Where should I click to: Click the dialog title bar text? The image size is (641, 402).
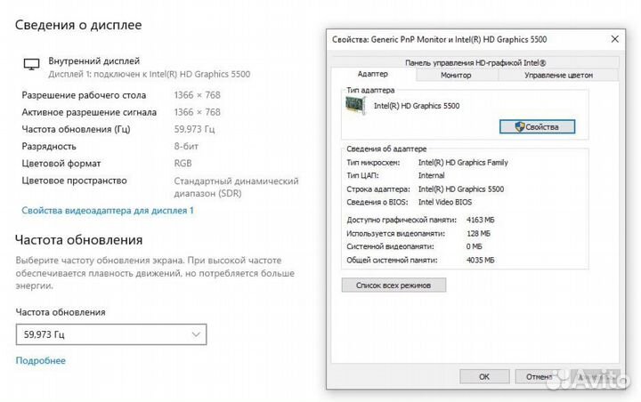pyautogui.click(x=440, y=40)
